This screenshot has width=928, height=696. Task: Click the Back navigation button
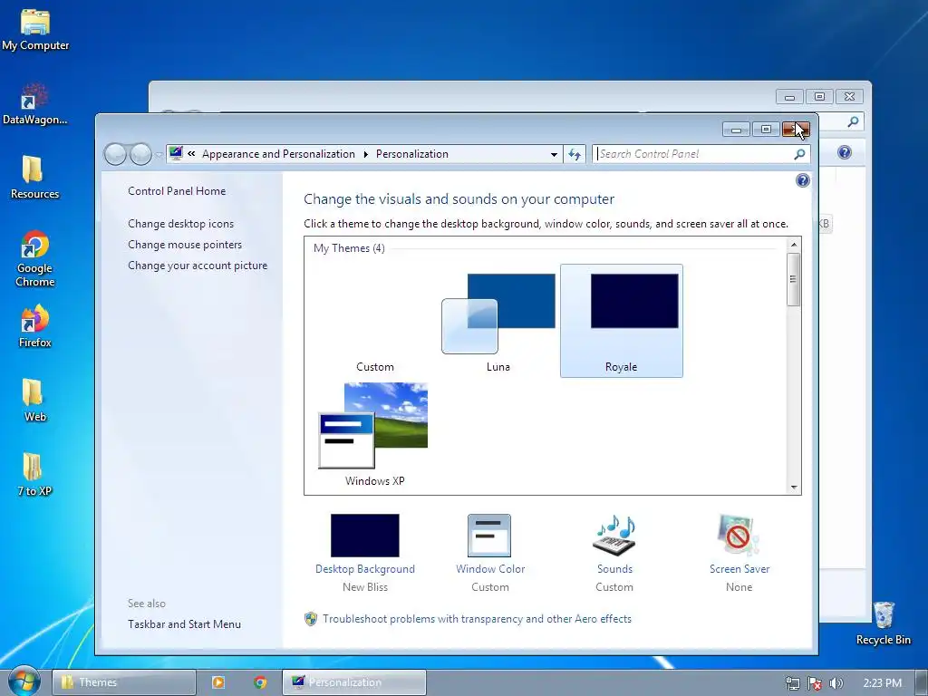point(115,154)
